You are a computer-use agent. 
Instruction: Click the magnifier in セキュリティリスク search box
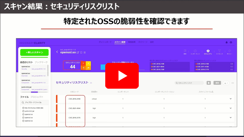177,83
